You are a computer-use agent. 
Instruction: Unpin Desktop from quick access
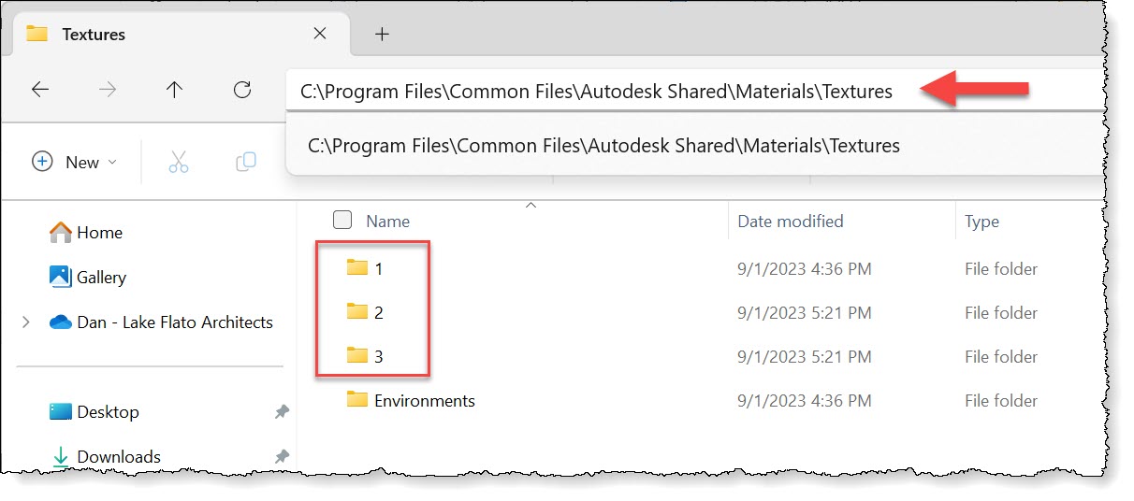coord(282,412)
